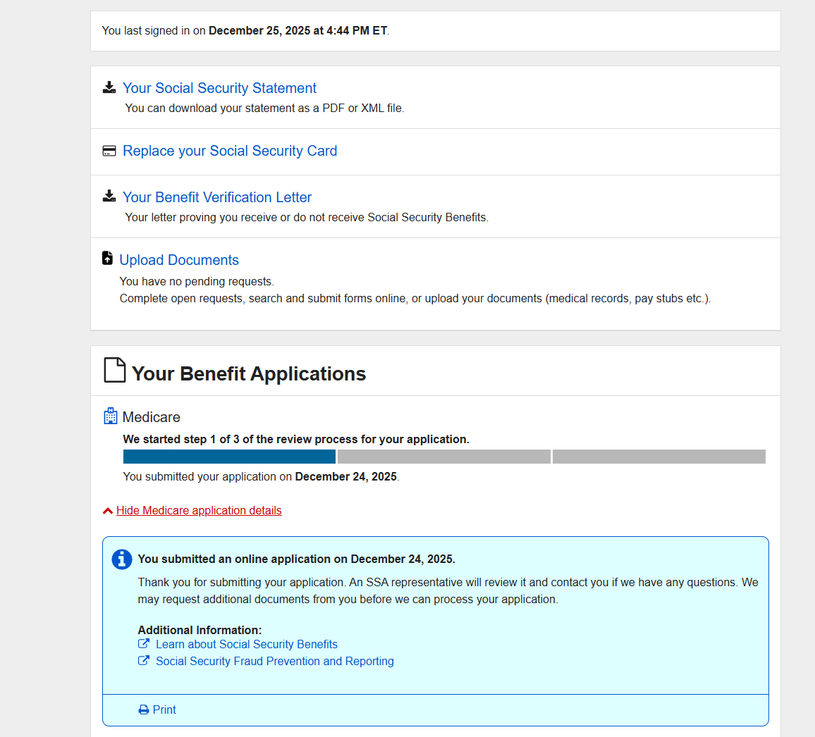815x737 pixels.
Task: Click the external link icon beside Learn about Benefits
Action: pos(144,644)
